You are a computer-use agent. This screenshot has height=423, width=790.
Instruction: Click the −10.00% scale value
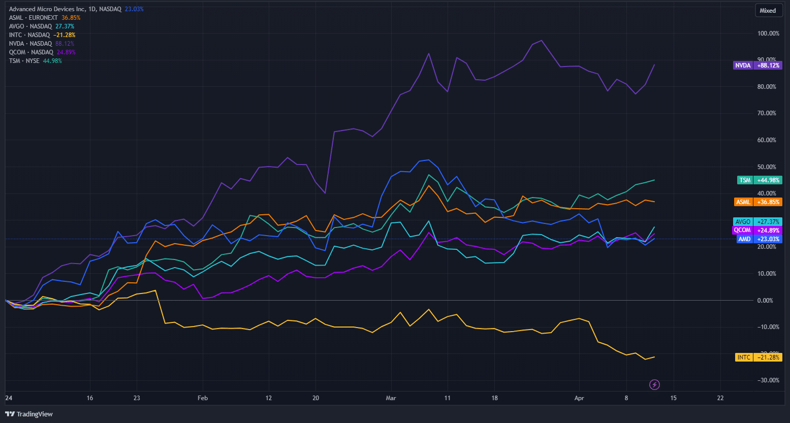[x=768, y=327]
